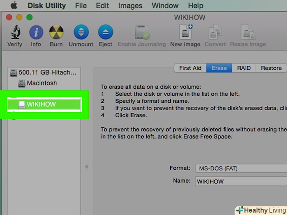The width and height of the screenshot is (287, 215).
Task: Select the 500.11 GB Hitachi disk icon
Action: [x=13, y=73]
